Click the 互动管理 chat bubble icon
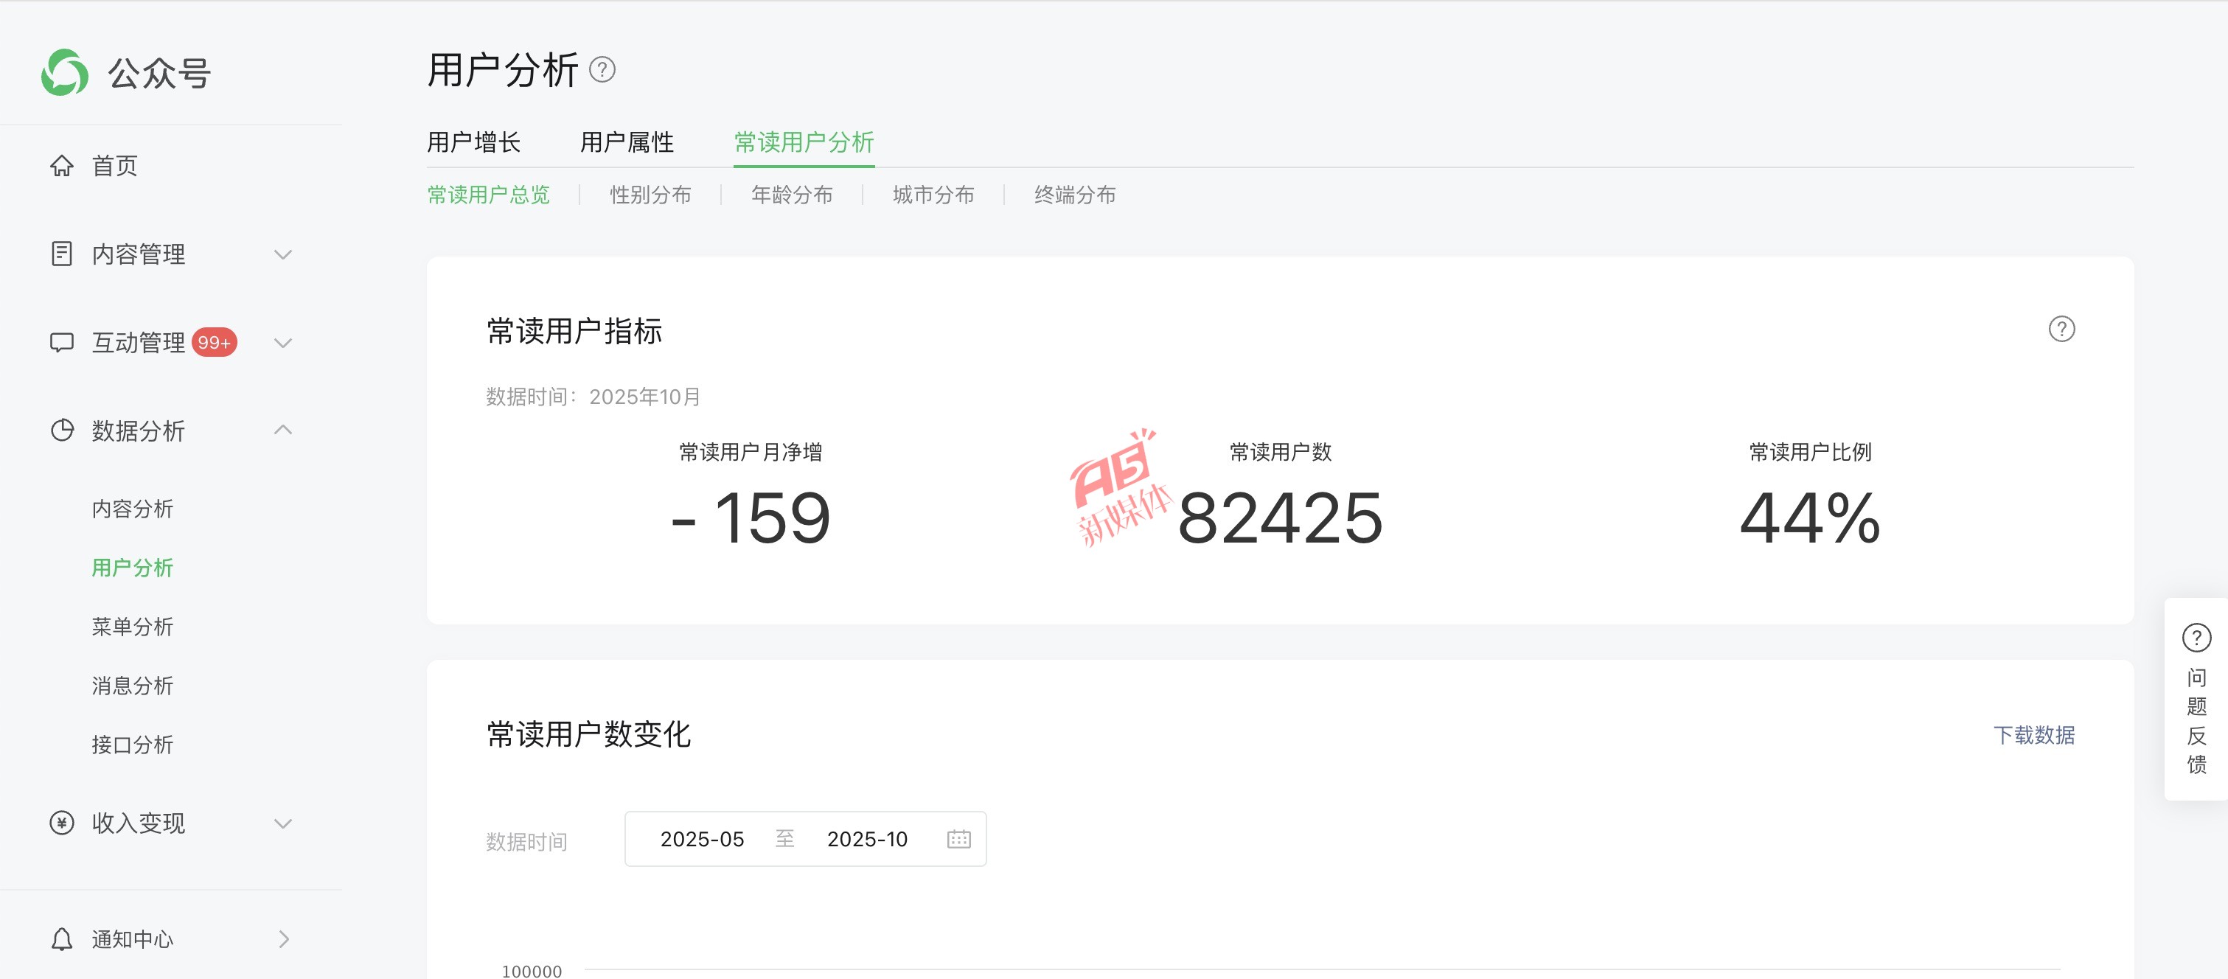 pyautogui.click(x=61, y=343)
